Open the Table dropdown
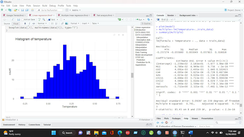Viewport: 244px width, 137px height. tap(95, 23)
